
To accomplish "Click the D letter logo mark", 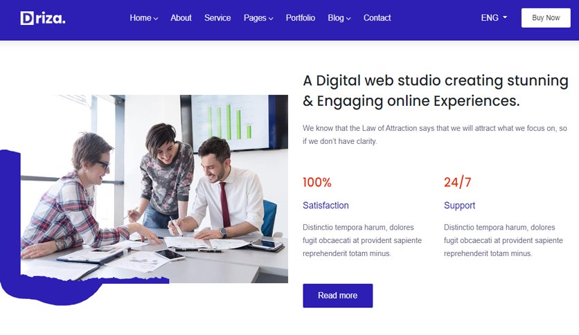I will tap(27, 18).
